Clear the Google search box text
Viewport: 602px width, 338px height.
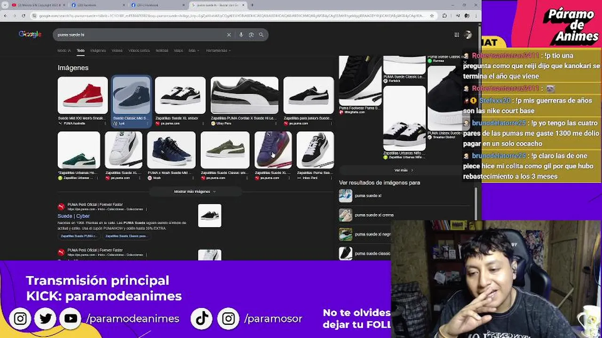coord(229,35)
